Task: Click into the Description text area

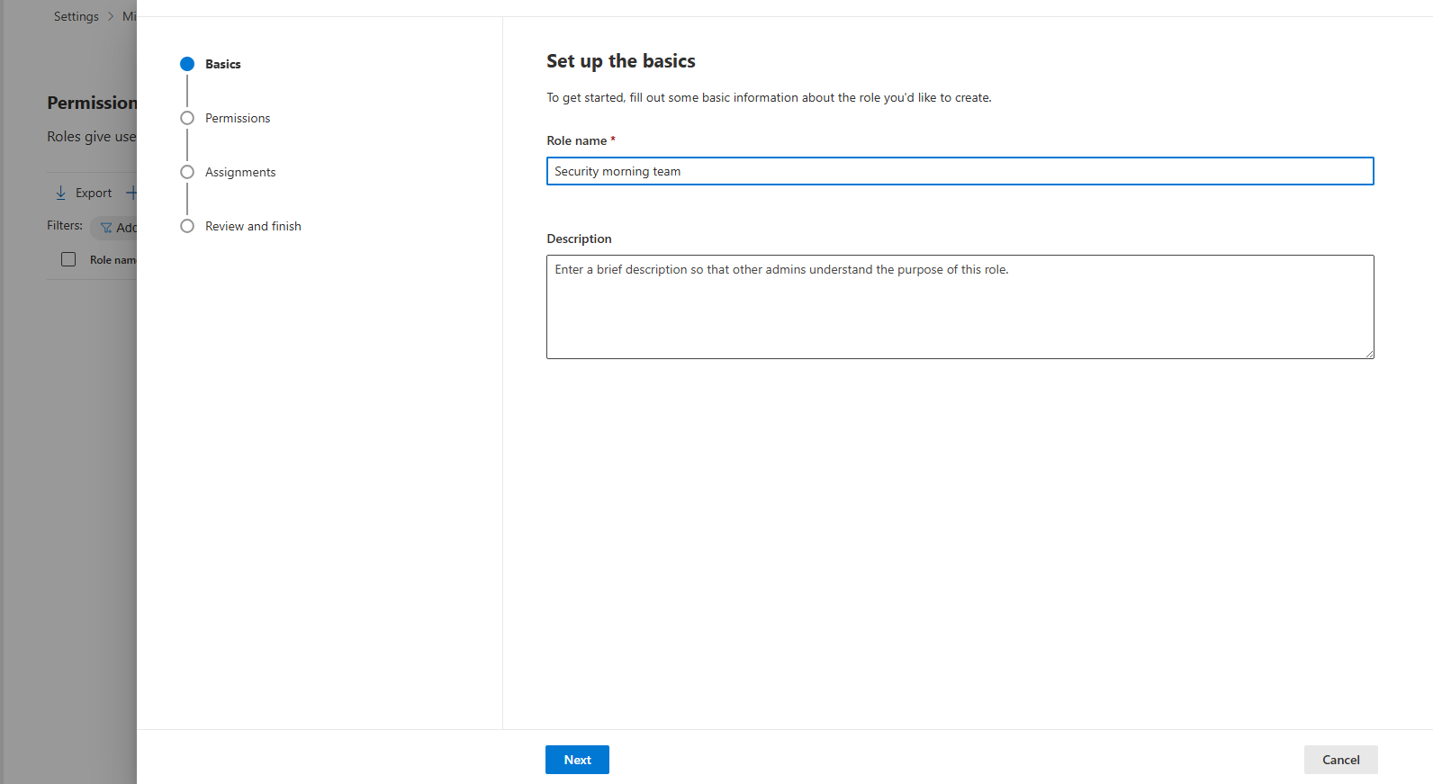Action: tap(960, 307)
